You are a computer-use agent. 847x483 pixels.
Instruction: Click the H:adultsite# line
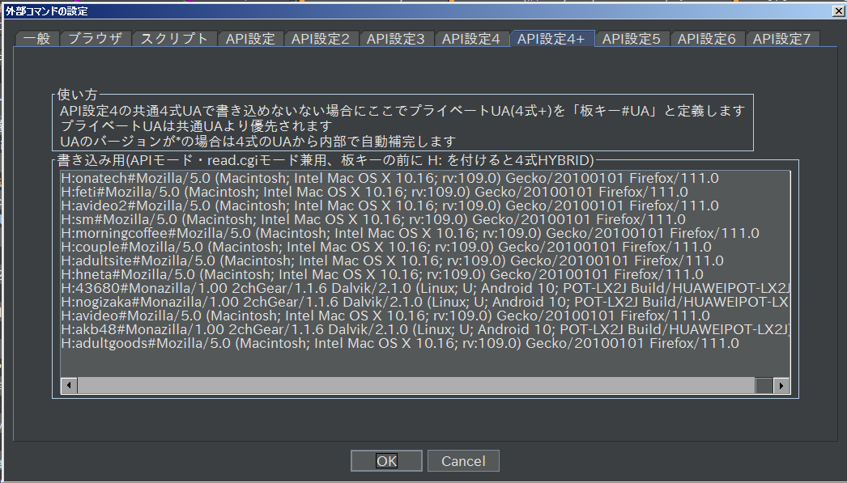coord(392,261)
